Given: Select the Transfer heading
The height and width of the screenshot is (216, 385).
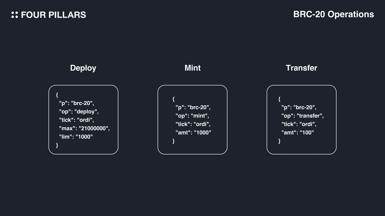Looking at the screenshot, I should pos(301,68).
